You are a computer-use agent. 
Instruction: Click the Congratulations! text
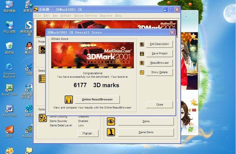93,73
